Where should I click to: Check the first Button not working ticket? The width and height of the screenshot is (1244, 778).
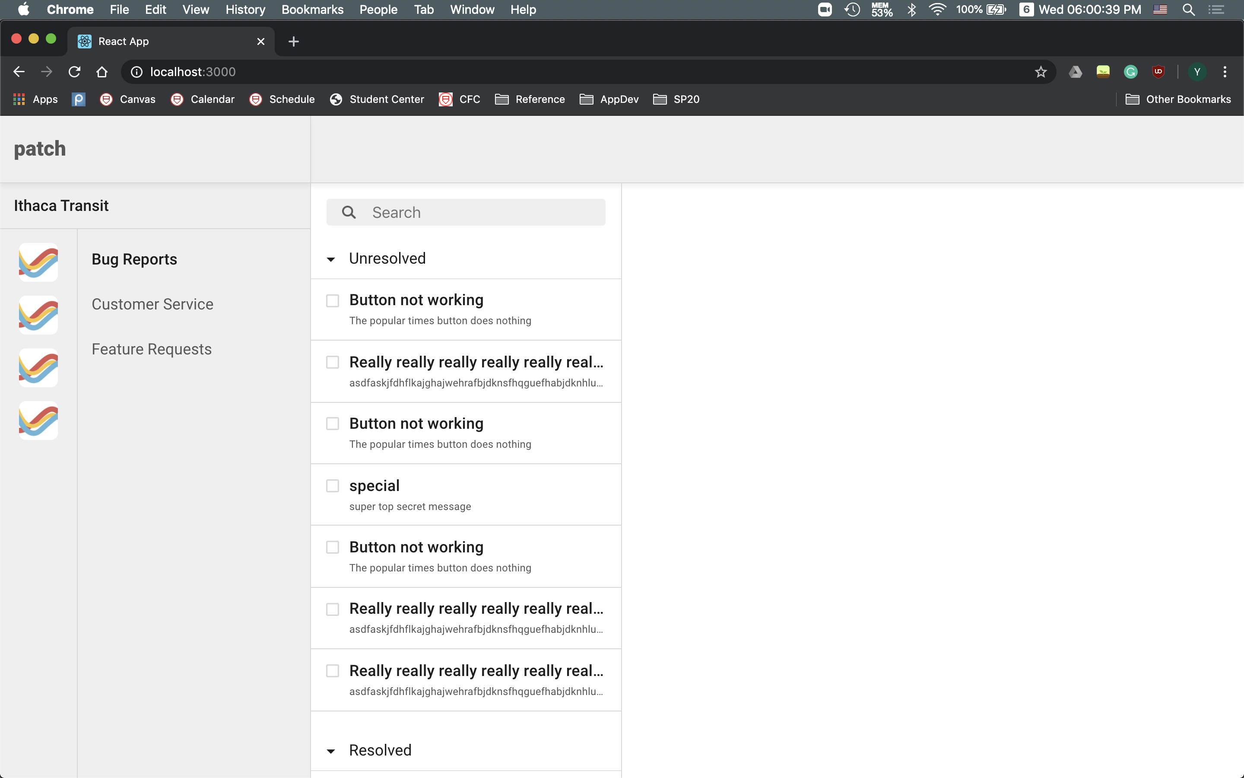(x=333, y=300)
